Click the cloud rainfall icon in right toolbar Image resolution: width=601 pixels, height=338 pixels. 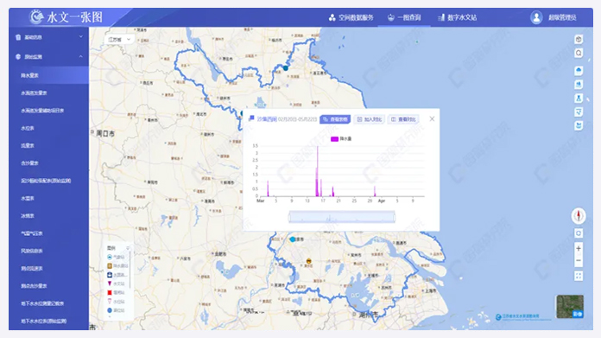(x=579, y=71)
